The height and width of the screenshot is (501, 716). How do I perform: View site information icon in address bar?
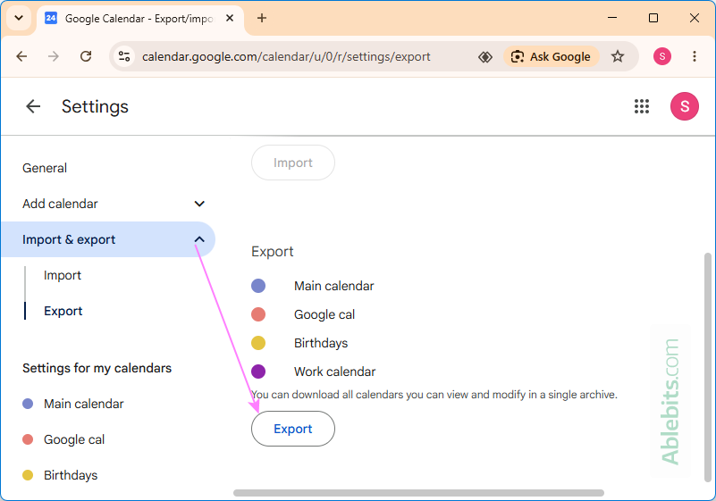124,56
